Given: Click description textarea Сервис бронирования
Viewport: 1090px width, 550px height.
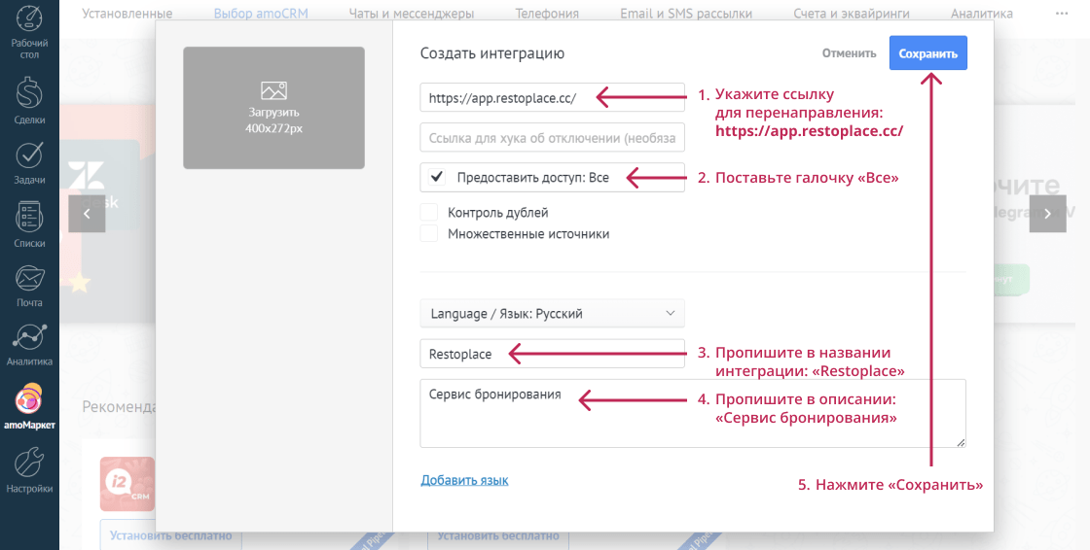Looking at the screenshot, I should pyautogui.click(x=693, y=413).
